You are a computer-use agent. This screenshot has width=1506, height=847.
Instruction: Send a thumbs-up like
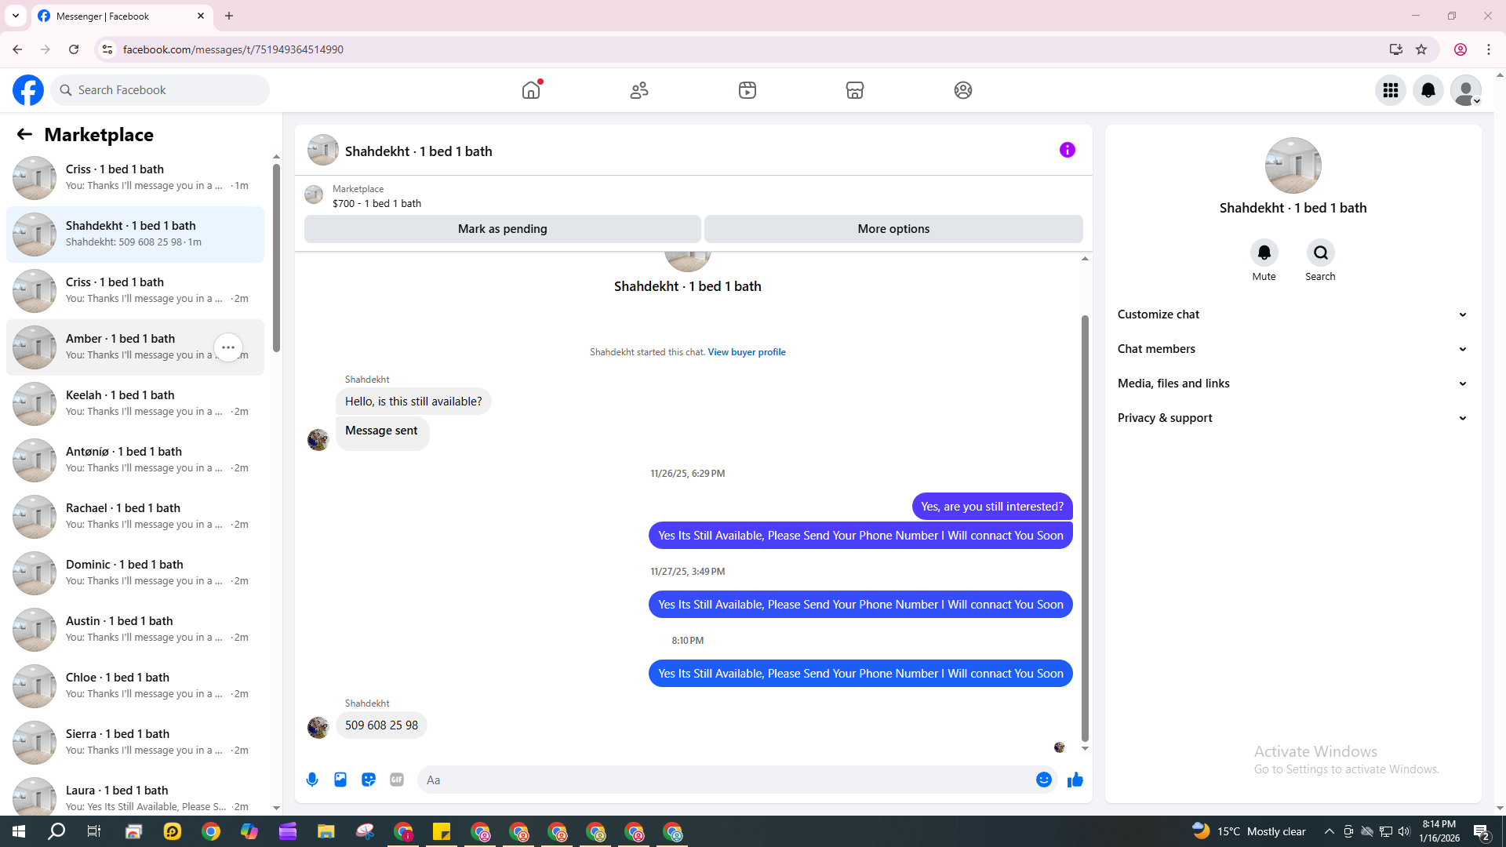click(1075, 780)
